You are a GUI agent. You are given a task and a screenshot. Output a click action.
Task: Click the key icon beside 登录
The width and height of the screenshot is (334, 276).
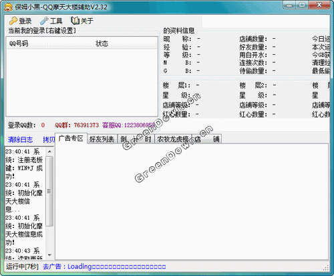pyautogui.click(x=13, y=21)
